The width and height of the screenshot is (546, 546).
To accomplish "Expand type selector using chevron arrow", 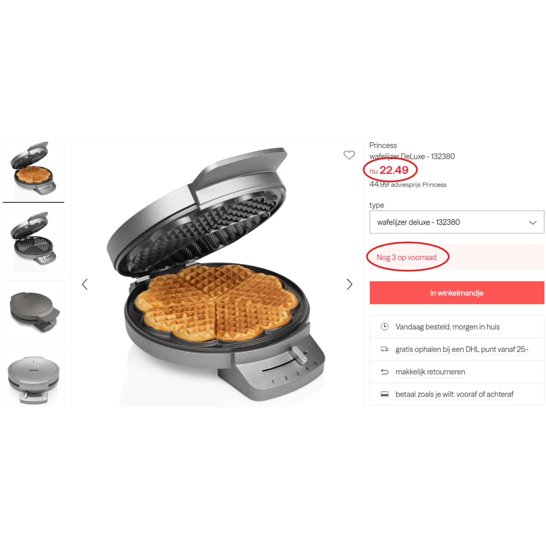I will click(533, 222).
